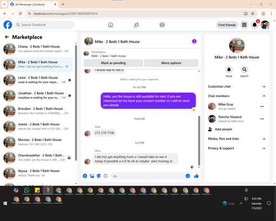The width and height of the screenshot is (276, 221).
Task: Open the $900 - 2 Beds 1 Bath House listing
Action: coord(109,56)
